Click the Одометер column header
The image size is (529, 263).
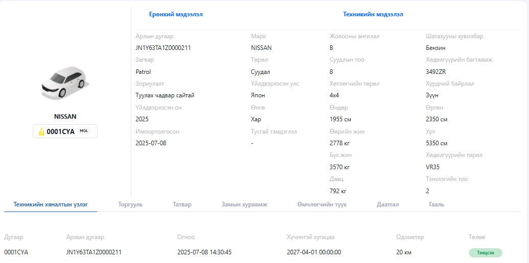[x=410, y=237]
